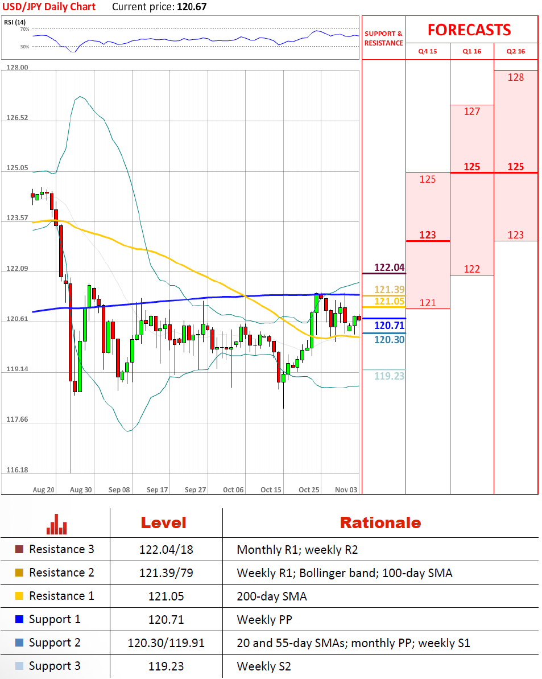
Task: Click the 'USD/JPY Daily Chart' title
Action: (49, 7)
